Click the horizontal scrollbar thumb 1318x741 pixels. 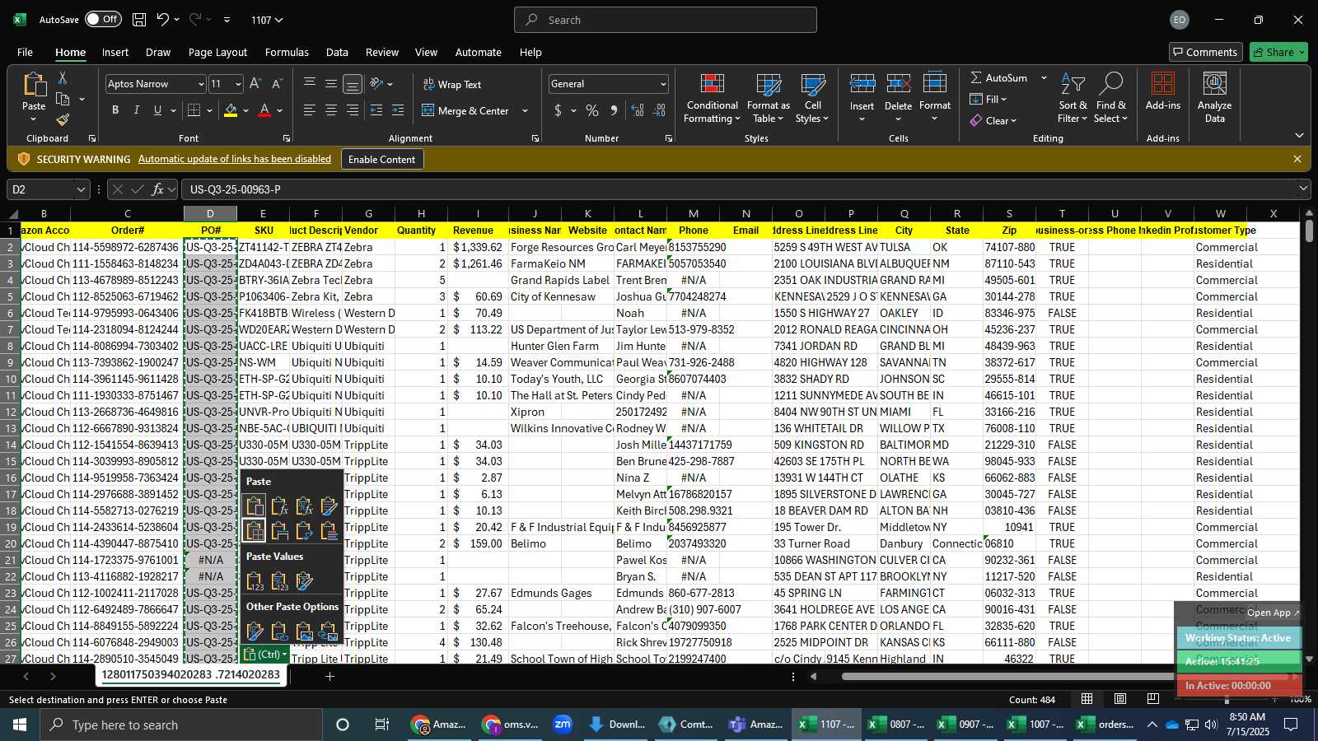pyautogui.click(x=1064, y=677)
